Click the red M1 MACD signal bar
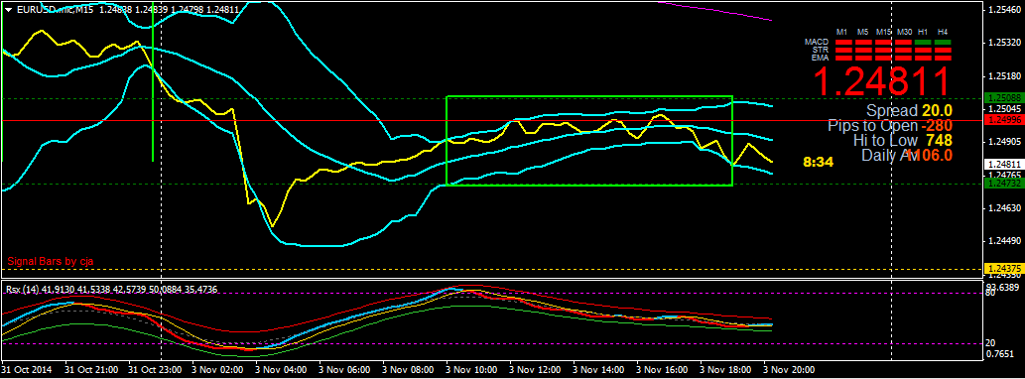This screenshot has width=1025, height=379. [844, 42]
